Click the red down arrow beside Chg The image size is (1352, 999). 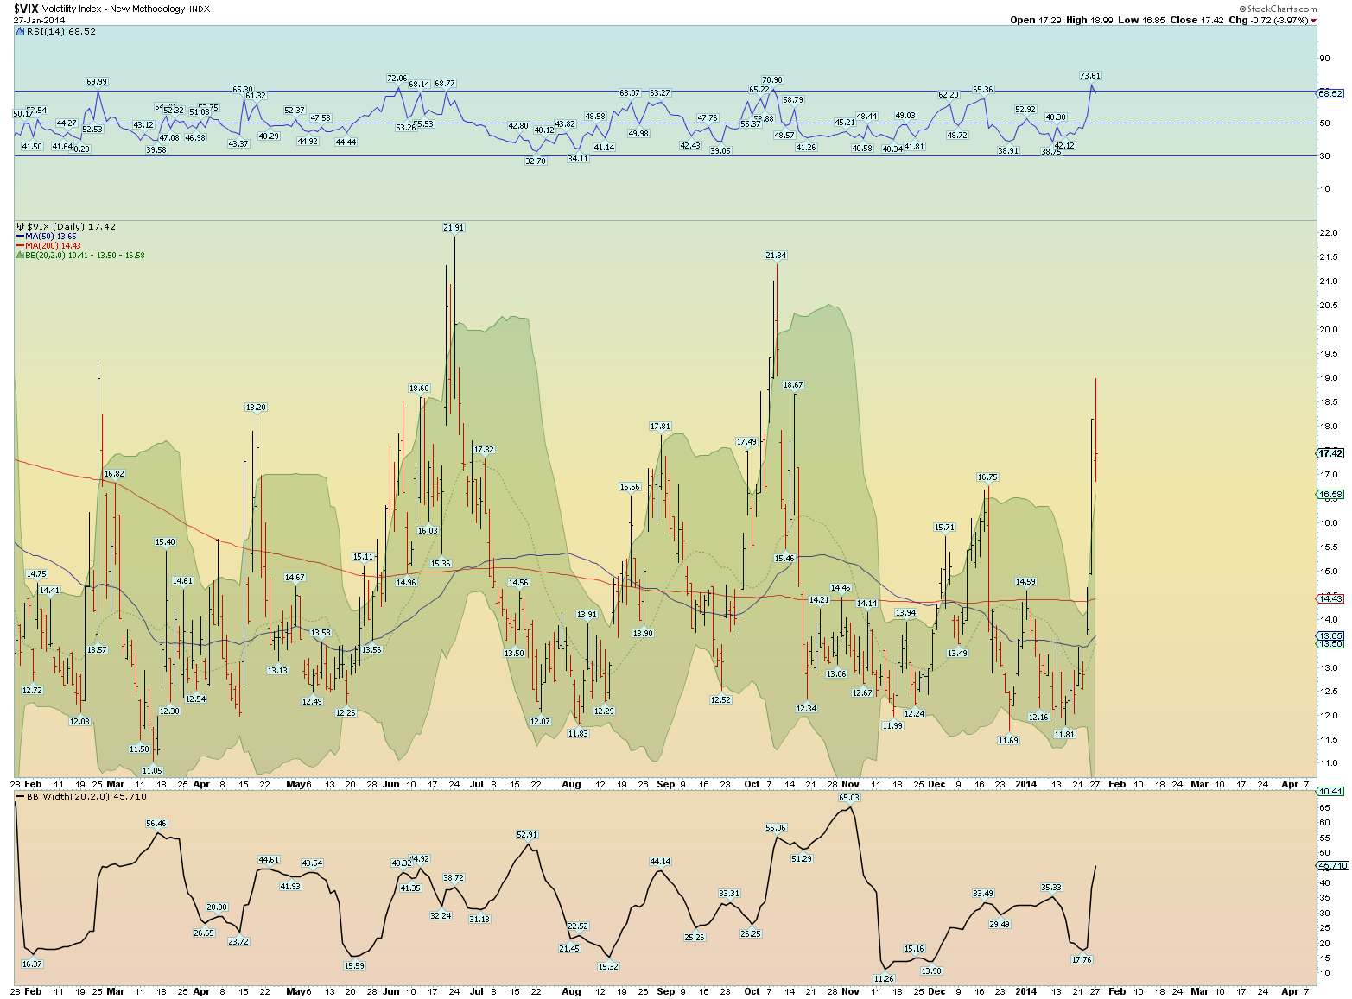point(1314,21)
